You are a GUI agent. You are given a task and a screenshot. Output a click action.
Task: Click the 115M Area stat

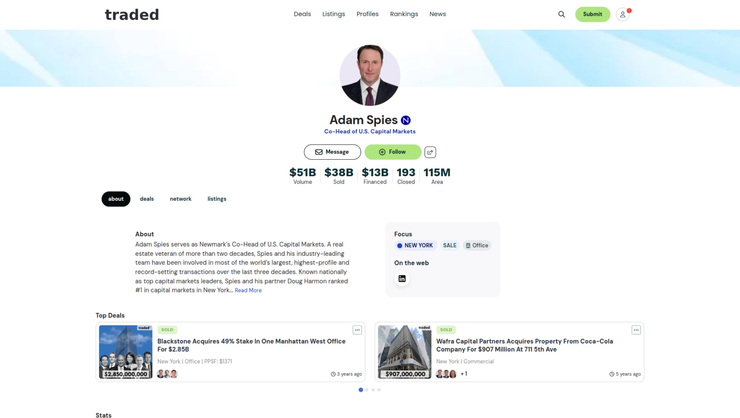pos(437,176)
